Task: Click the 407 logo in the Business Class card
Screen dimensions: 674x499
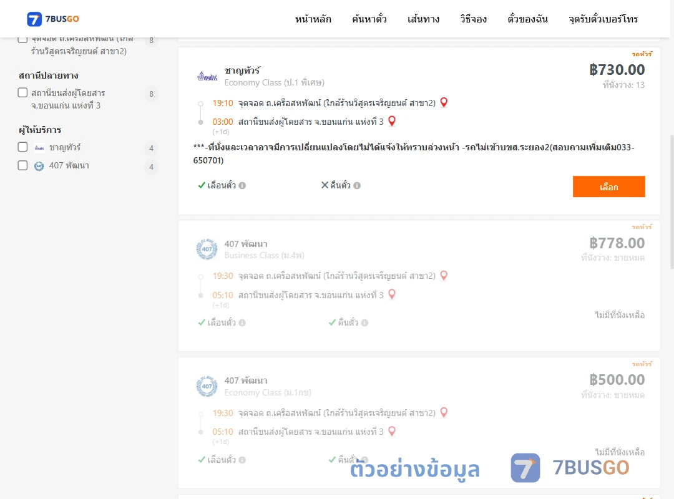Action: tap(207, 249)
